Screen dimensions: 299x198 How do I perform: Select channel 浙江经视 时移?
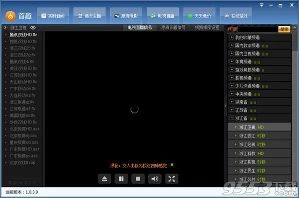coord(259,144)
